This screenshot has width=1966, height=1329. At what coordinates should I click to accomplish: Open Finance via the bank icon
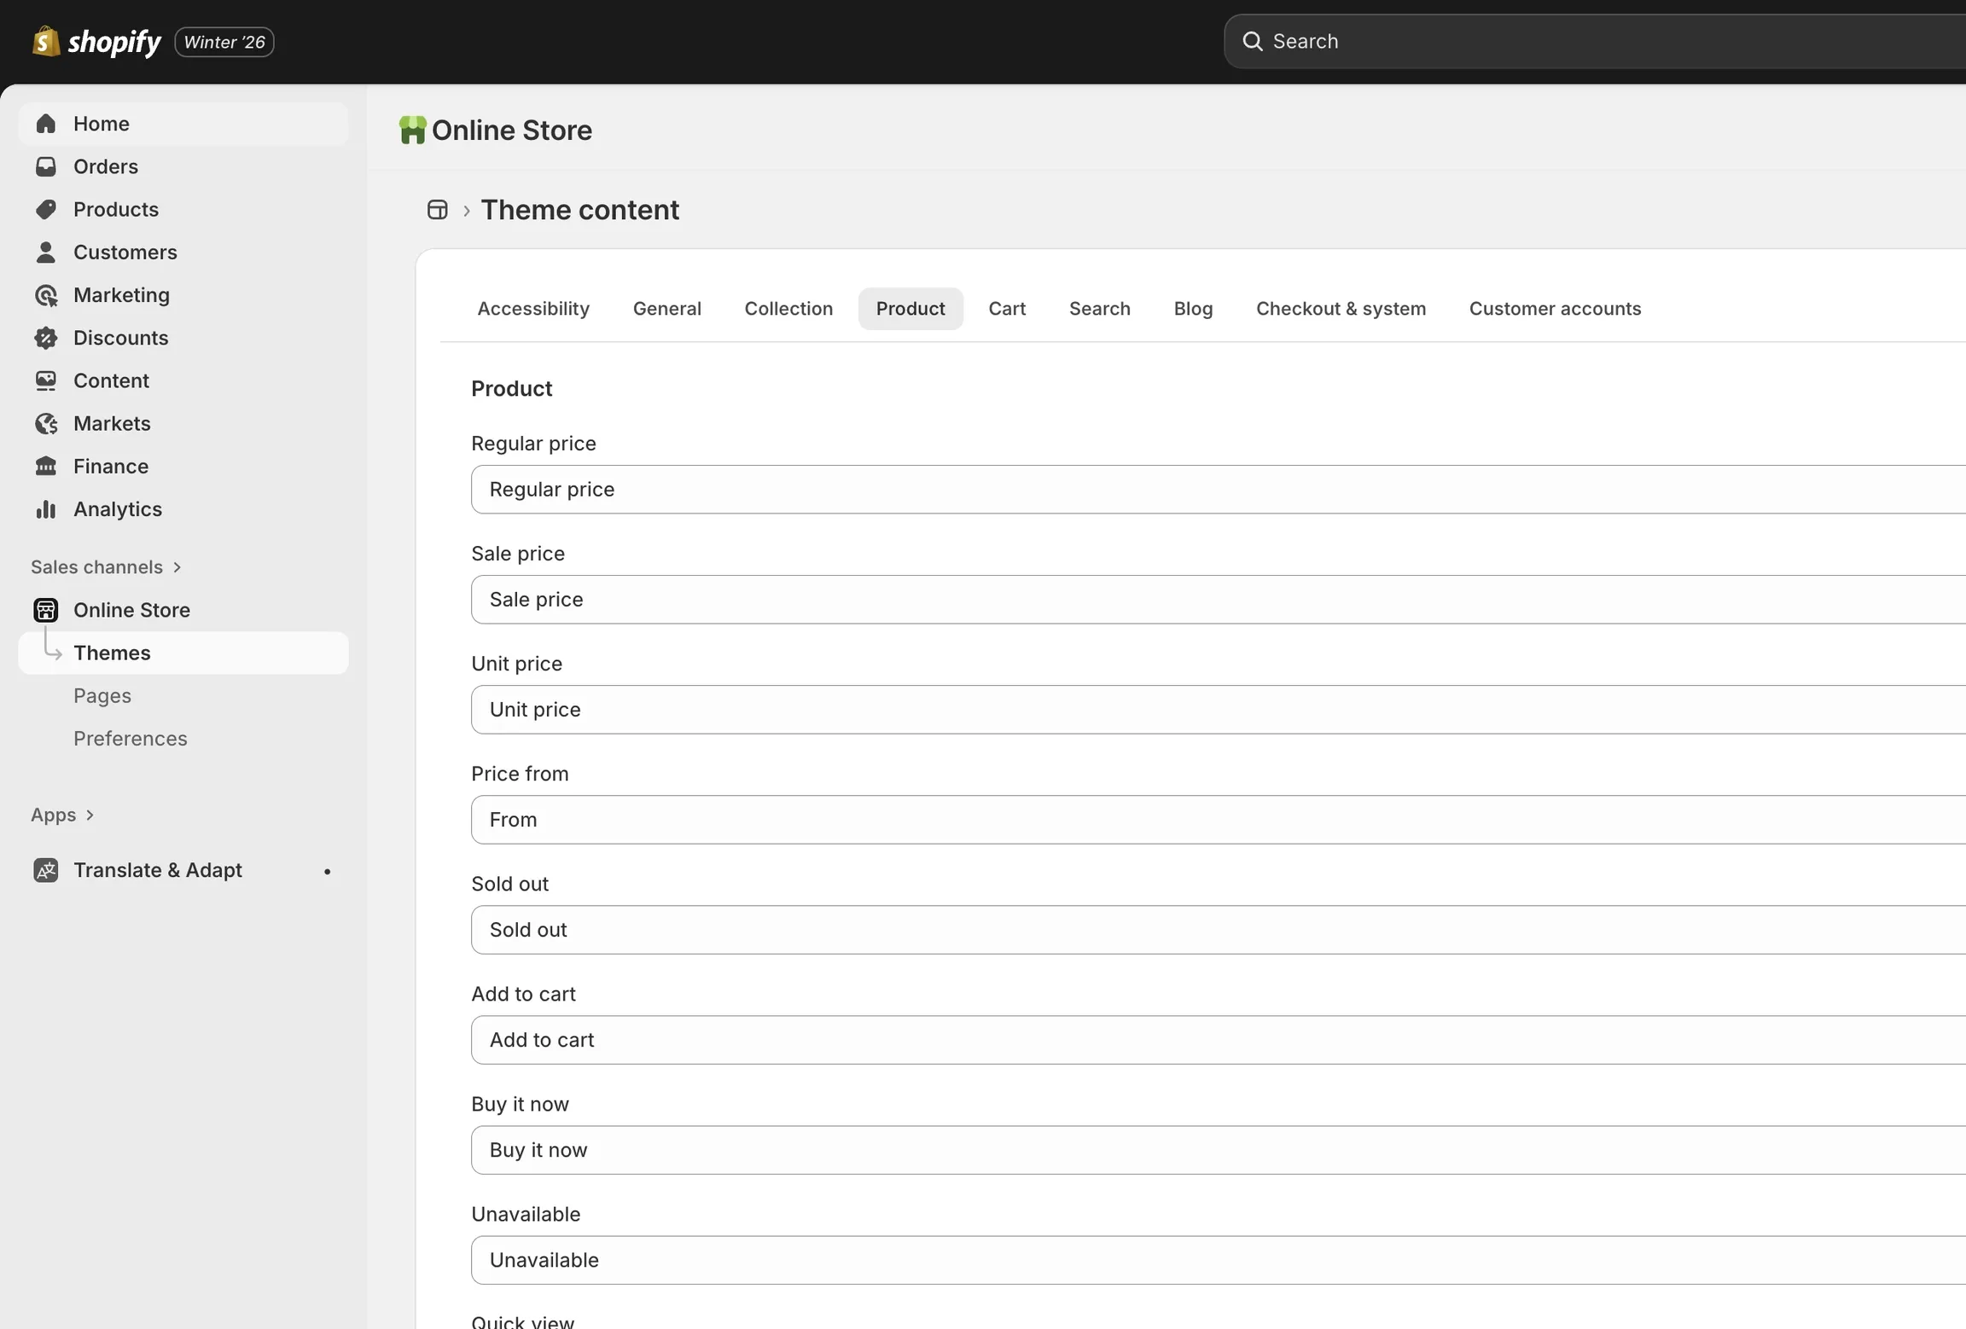tap(46, 466)
